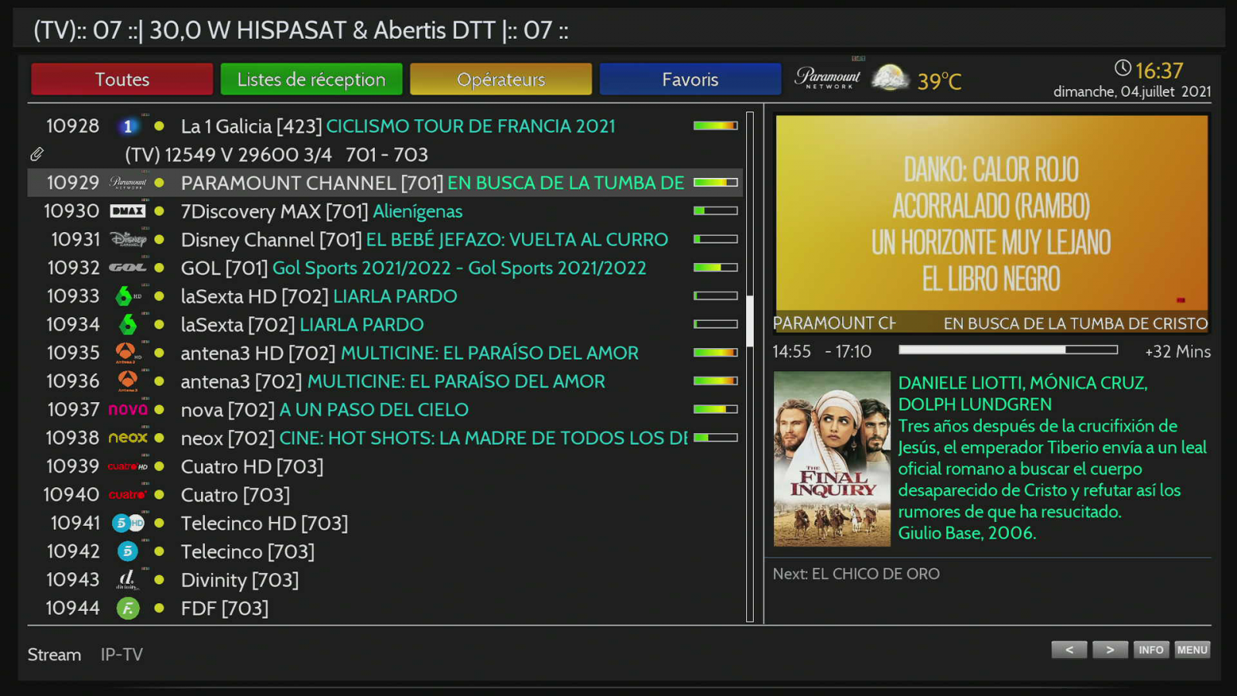Screen dimensions: 1237x696
Task: Select Divinity [703] channel row
Action: (384, 580)
